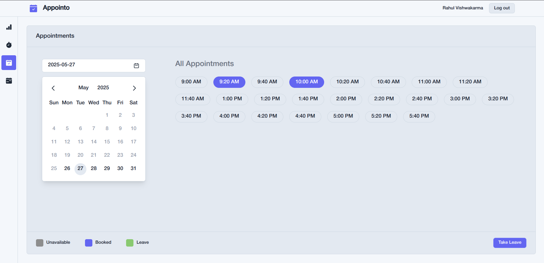This screenshot has height=263, width=544.
Task: Select the 5:40 PM time slot
Action: [x=419, y=116]
